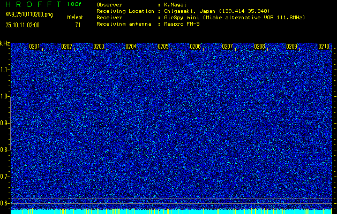This screenshot has height=214, width=337.
Task: Click the horizontal line near 0.6 kHz
Action: pyautogui.click(x=171, y=199)
